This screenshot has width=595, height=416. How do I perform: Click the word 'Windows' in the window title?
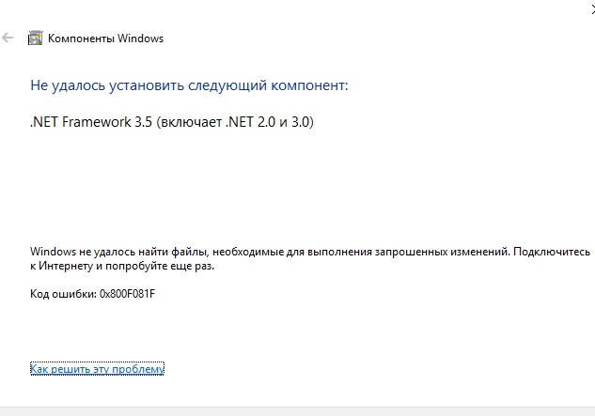(140, 39)
